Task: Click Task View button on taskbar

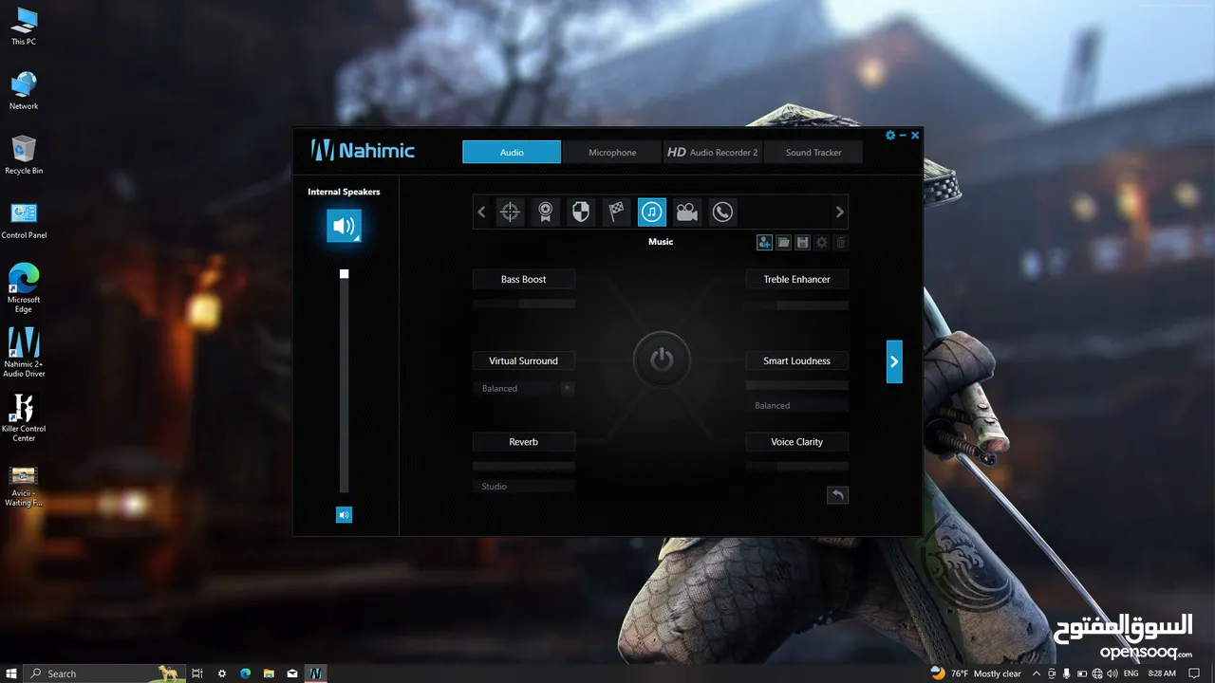Action: click(x=197, y=674)
